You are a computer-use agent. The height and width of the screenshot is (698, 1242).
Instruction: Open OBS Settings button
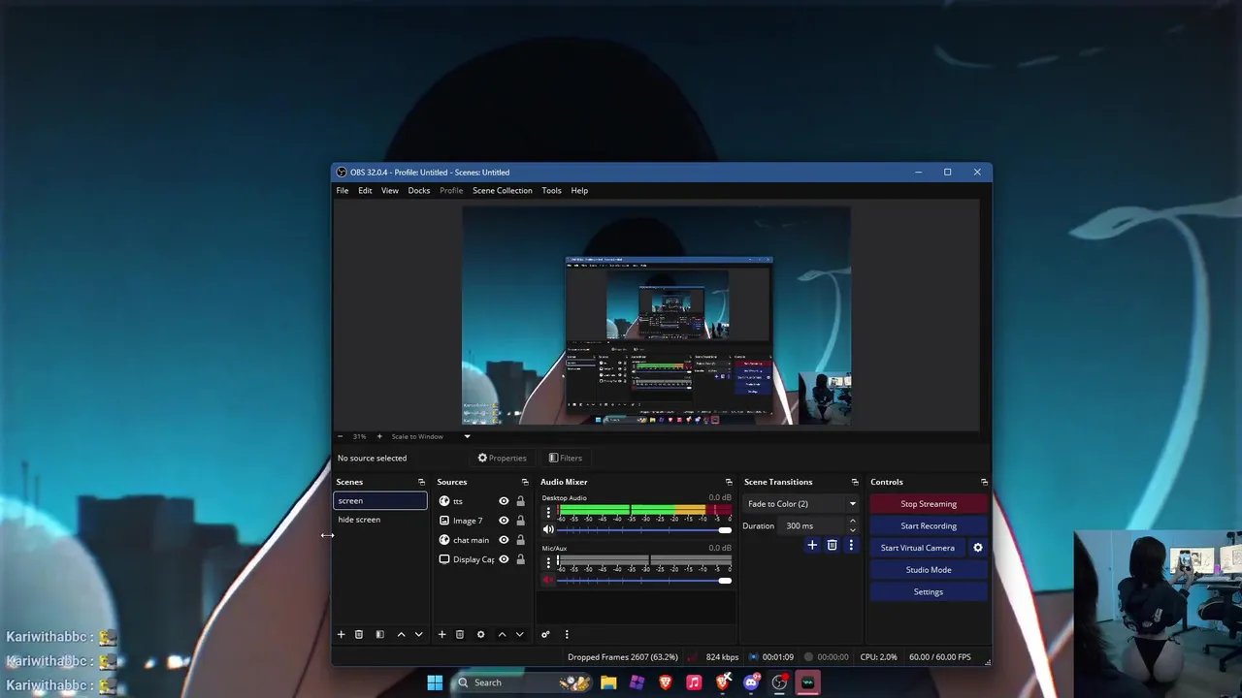click(929, 591)
